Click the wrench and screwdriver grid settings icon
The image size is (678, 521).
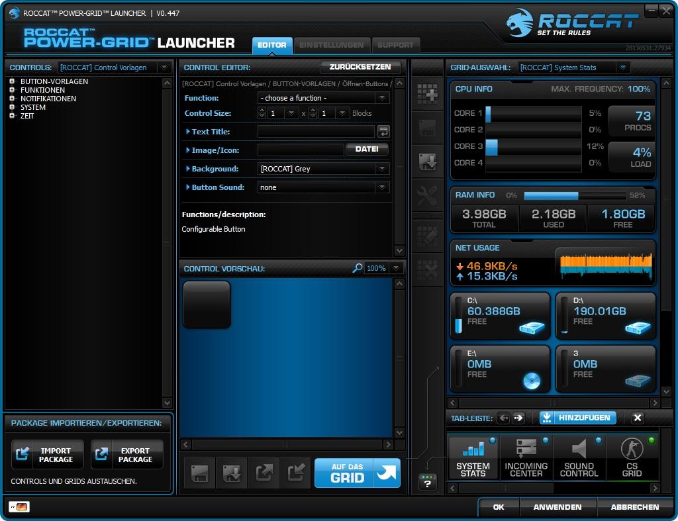[428, 195]
